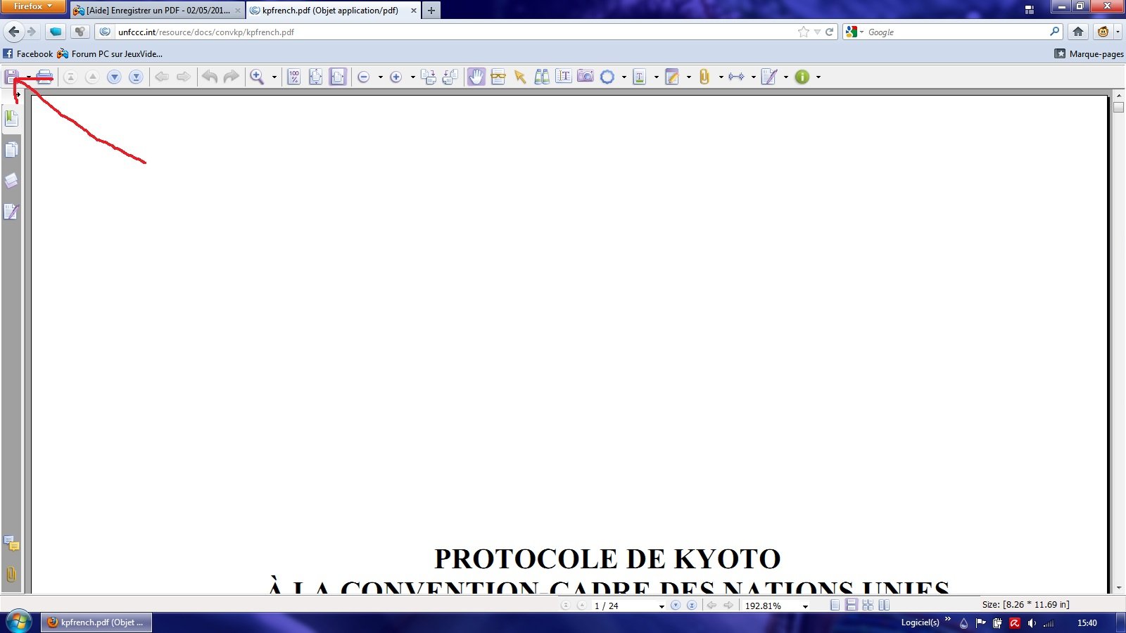Click the Print icon in PDF toolbar
Screen dimensions: 1126x633
pos(44,77)
